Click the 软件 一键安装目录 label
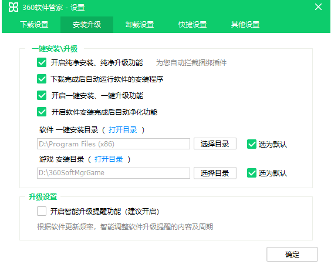Image resolution: width=331 pixels, height=264 pixels. 69,130
